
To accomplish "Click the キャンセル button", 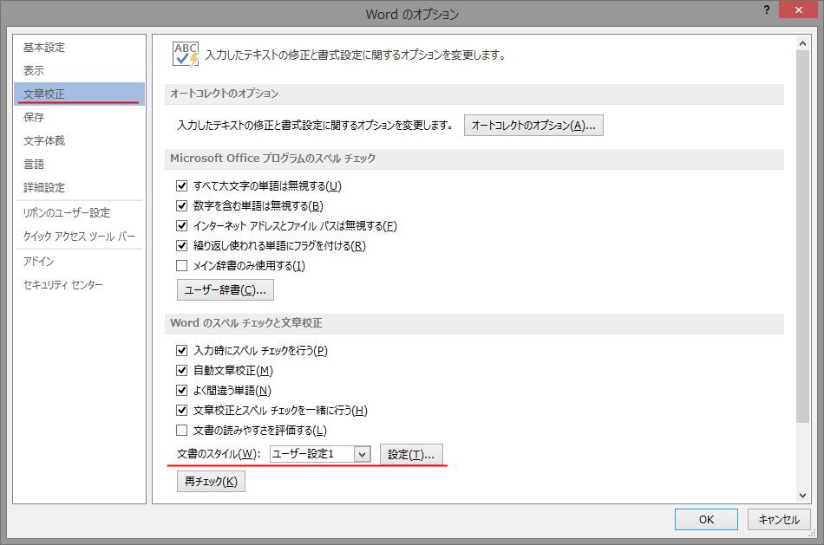I will click(779, 519).
